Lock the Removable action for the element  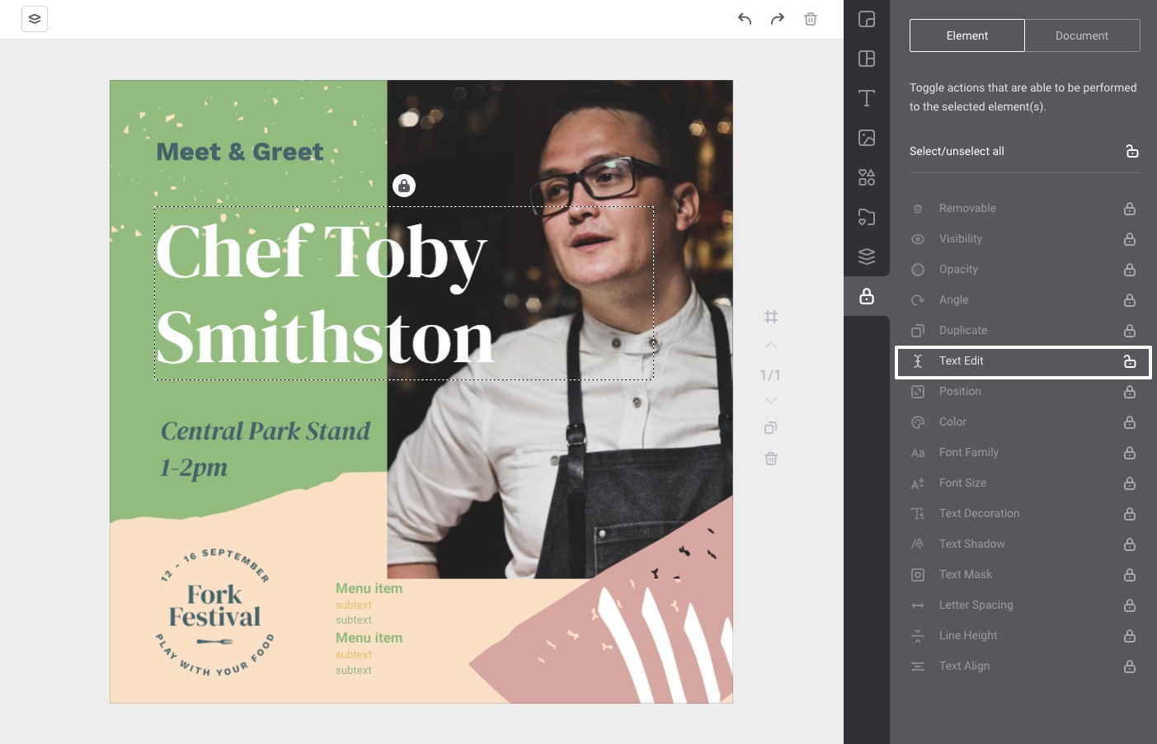coord(1130,209)
